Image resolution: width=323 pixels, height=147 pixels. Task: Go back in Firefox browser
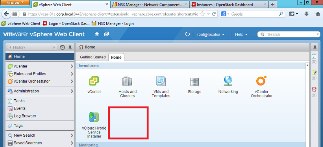pyautogui.click(x=6, y=14)
